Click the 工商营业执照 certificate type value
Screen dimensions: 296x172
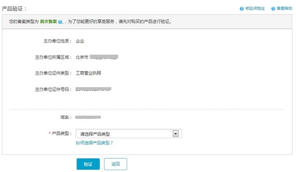(88, 73)
